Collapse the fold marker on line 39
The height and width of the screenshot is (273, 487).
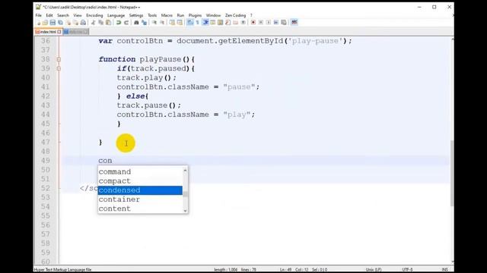click(59, 68)
